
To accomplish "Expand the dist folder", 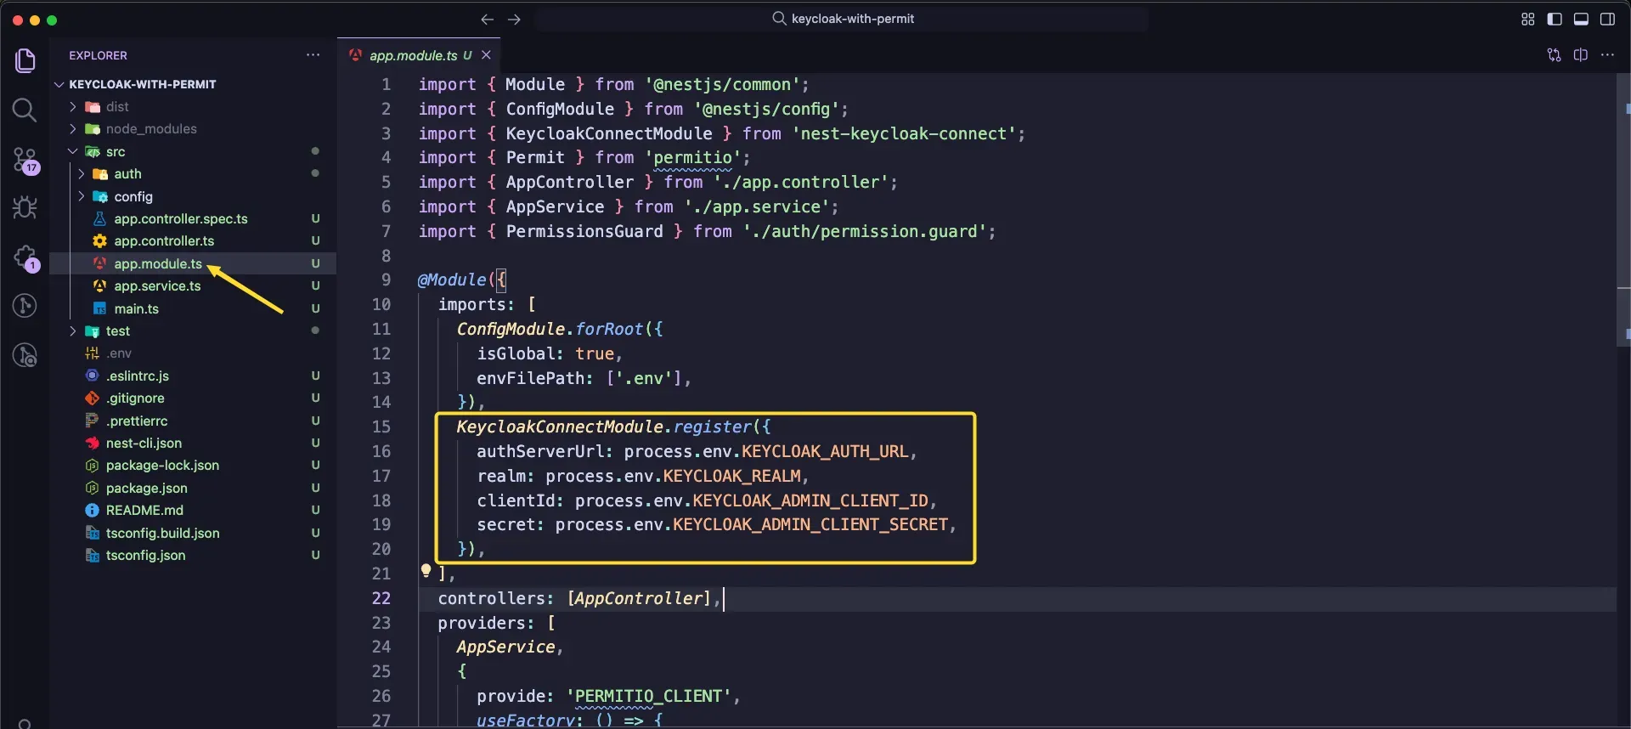I will [x=117, y=107].
